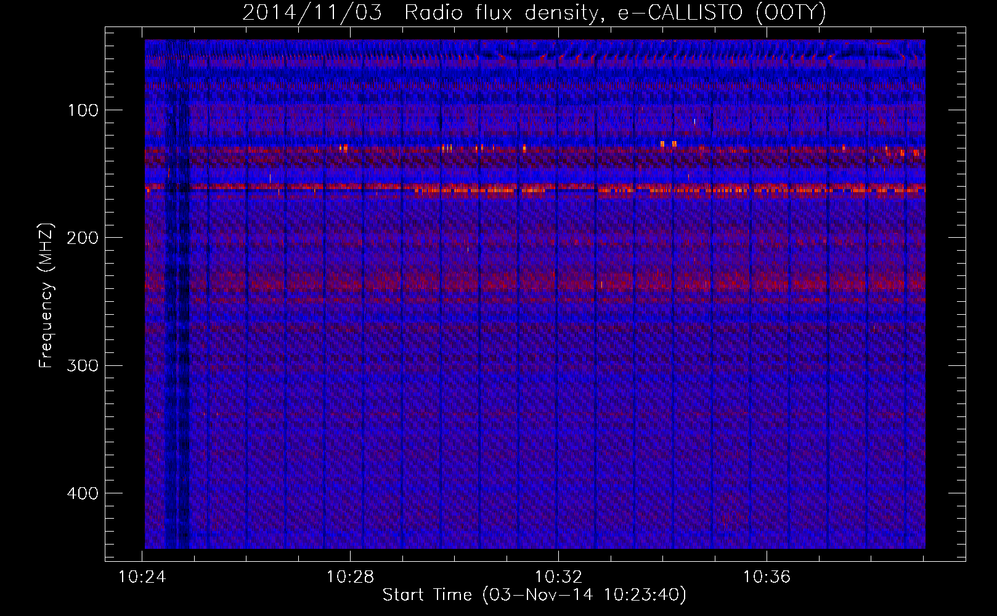997x616 pixels.
Task: Click the Frequency (MHZ) axis label
Action: (x=46, y=296)
